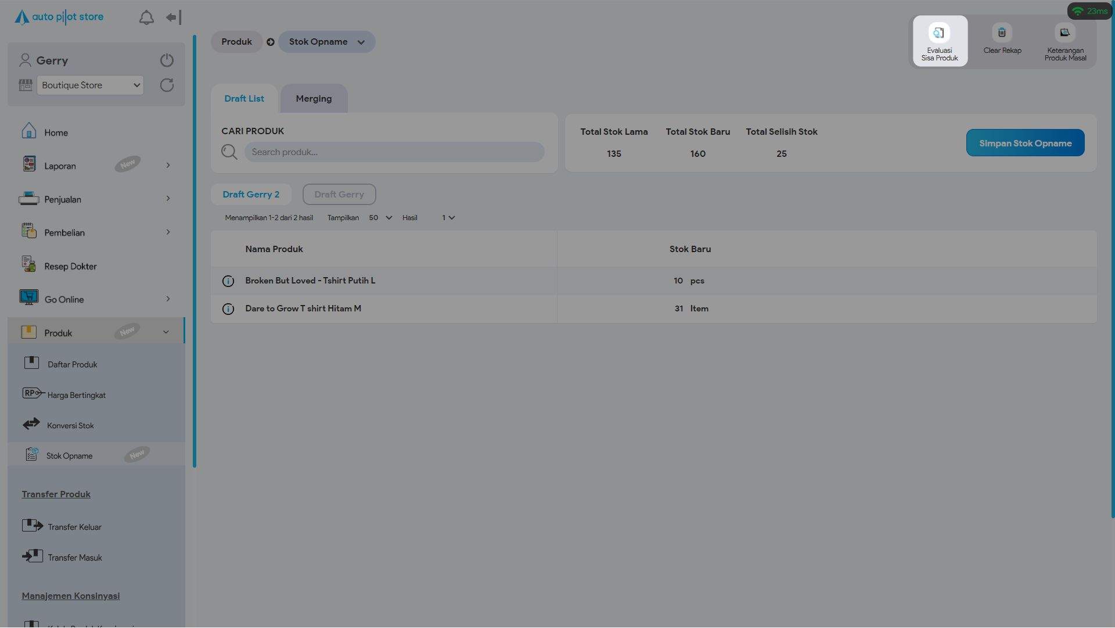
Task: Click the Search produk input field
Action: pos(394,152)
